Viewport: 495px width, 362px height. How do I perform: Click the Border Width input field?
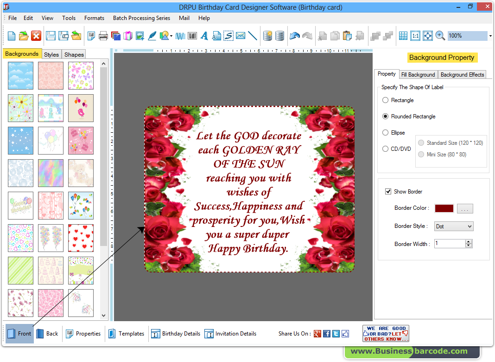tap(450, 244)
